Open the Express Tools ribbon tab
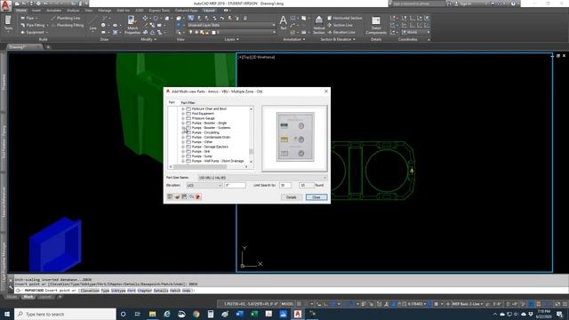The image size is (569, 320). (x=159, y=11)
